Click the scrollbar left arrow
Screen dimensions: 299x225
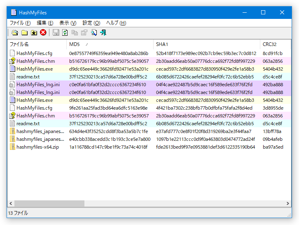(11, 203)
